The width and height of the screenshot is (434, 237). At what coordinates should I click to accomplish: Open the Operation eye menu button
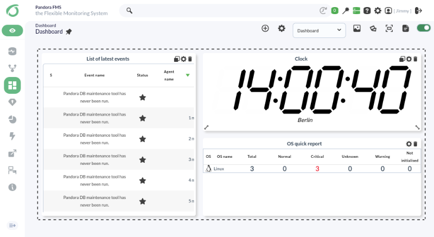tap(12, 30)
